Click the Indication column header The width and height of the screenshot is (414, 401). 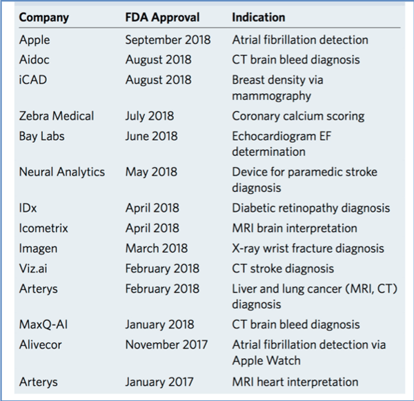click(259, 17)
